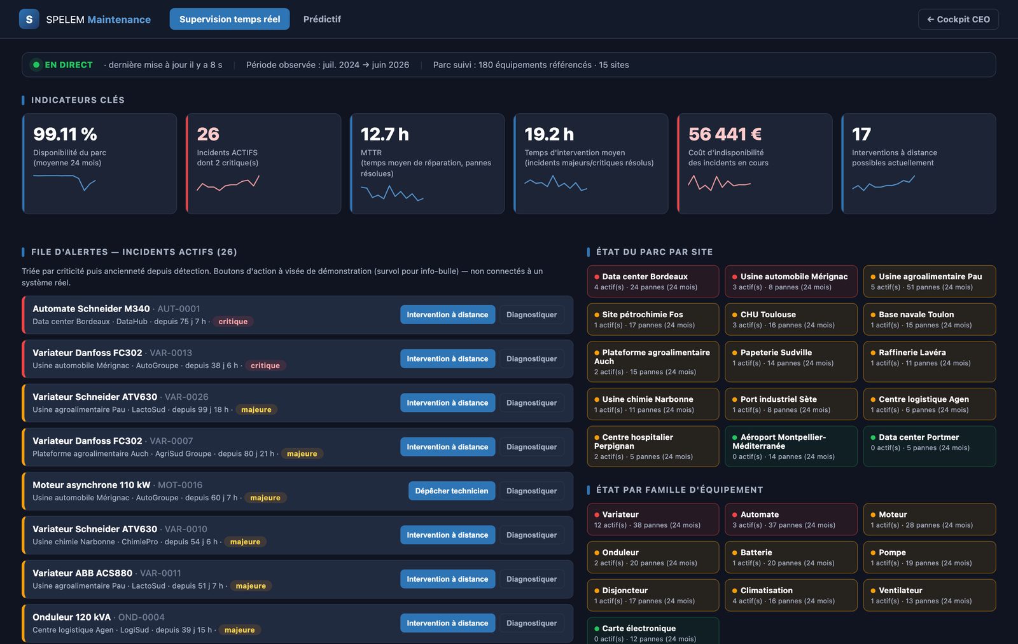Open the Usine automobile Mérignac site tile
Screen dimensions: 1018x644
pos(791,281)
